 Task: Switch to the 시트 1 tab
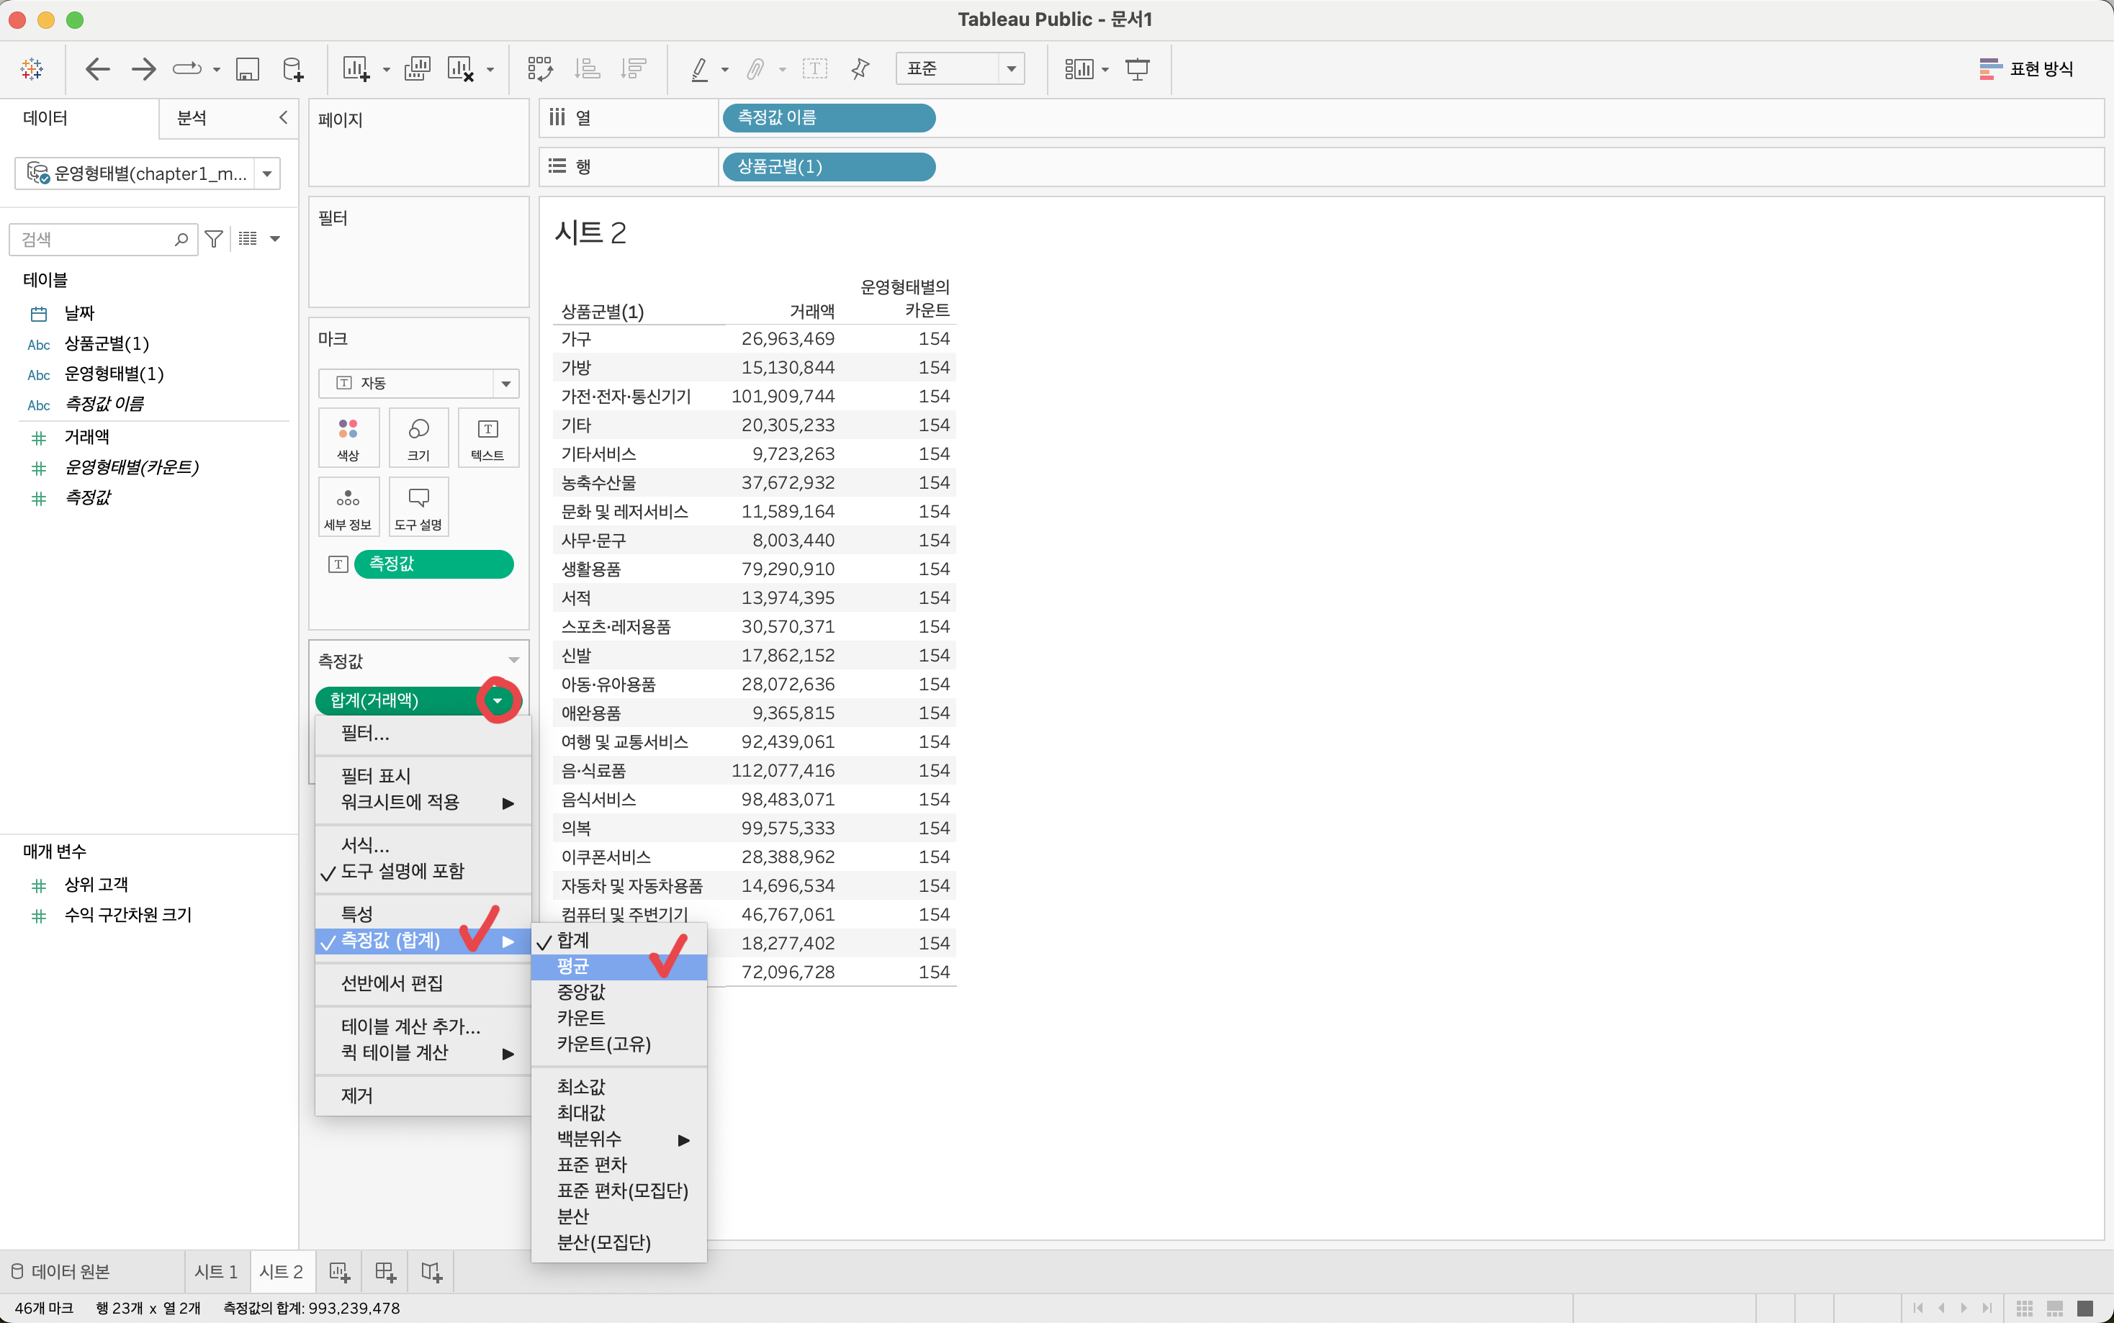click(x=215, y=1271)
